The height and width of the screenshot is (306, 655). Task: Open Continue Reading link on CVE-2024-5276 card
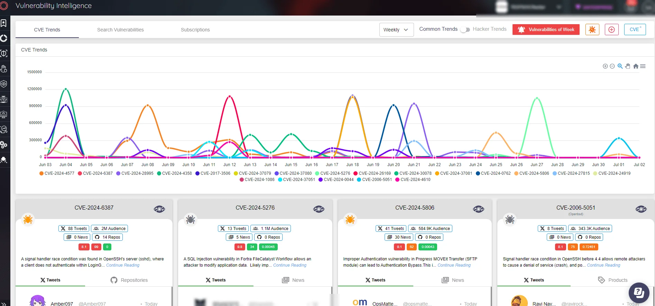(290, 265)
